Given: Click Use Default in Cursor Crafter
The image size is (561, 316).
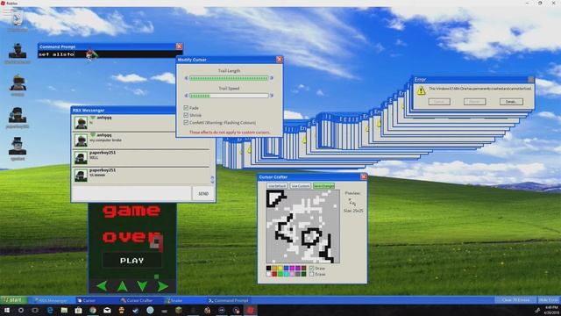Looking at the screenshot, I should tap(277, 186).
